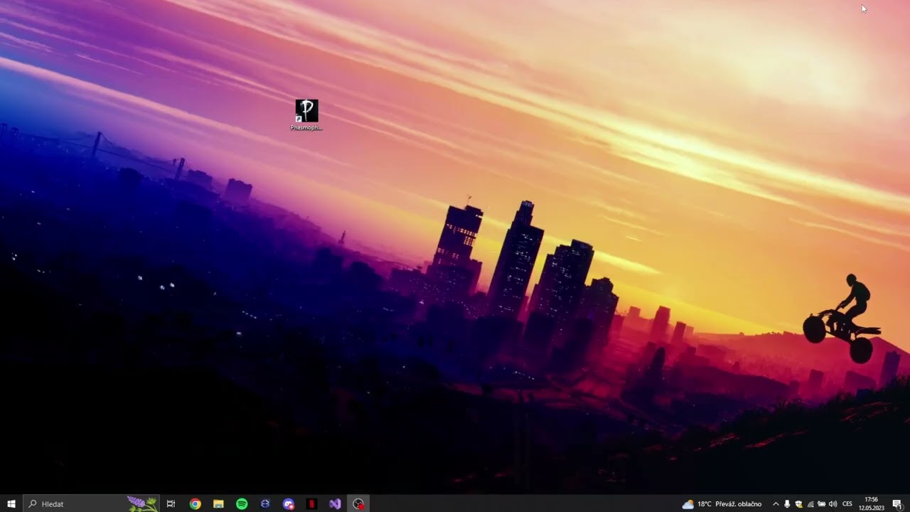Open the Windows Start menu
This screenshot has height=512, width=910.
(x=11, y=503)
